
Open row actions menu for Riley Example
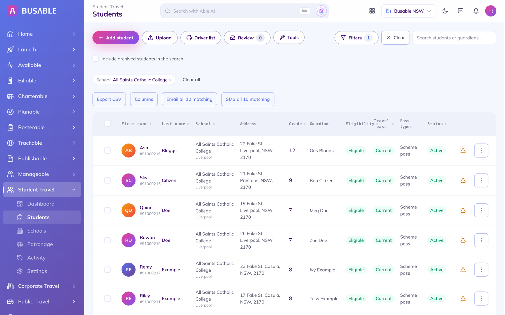click(x=481, y=298)
